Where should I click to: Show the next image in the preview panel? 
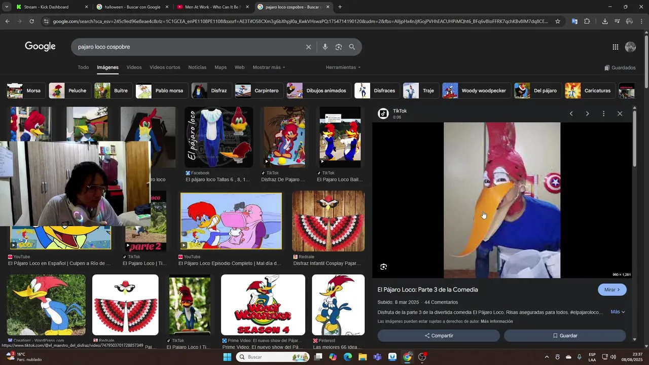pos(587,114)
